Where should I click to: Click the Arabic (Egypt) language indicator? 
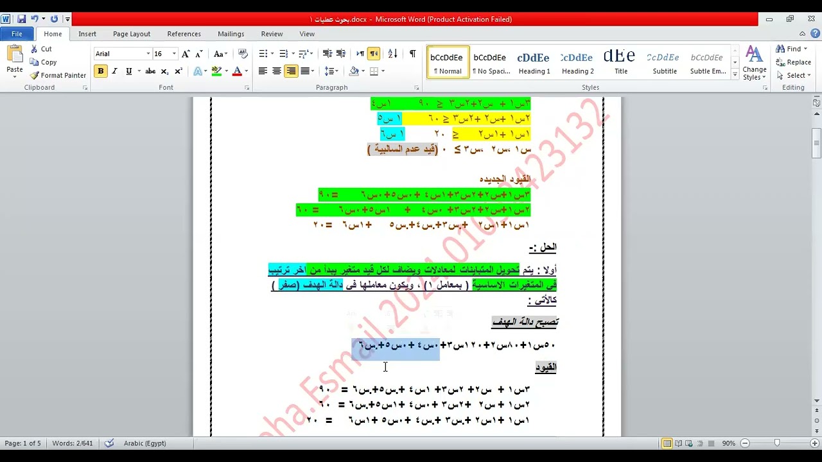point(144,443)
